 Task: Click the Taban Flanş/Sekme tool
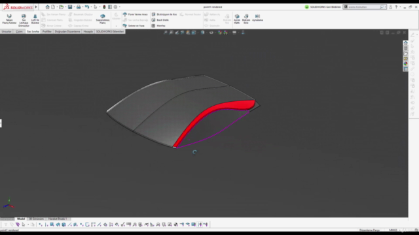click(9, 20)
